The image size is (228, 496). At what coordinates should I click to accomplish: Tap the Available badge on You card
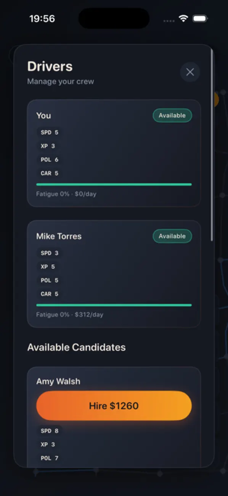[x=172, y=116]
